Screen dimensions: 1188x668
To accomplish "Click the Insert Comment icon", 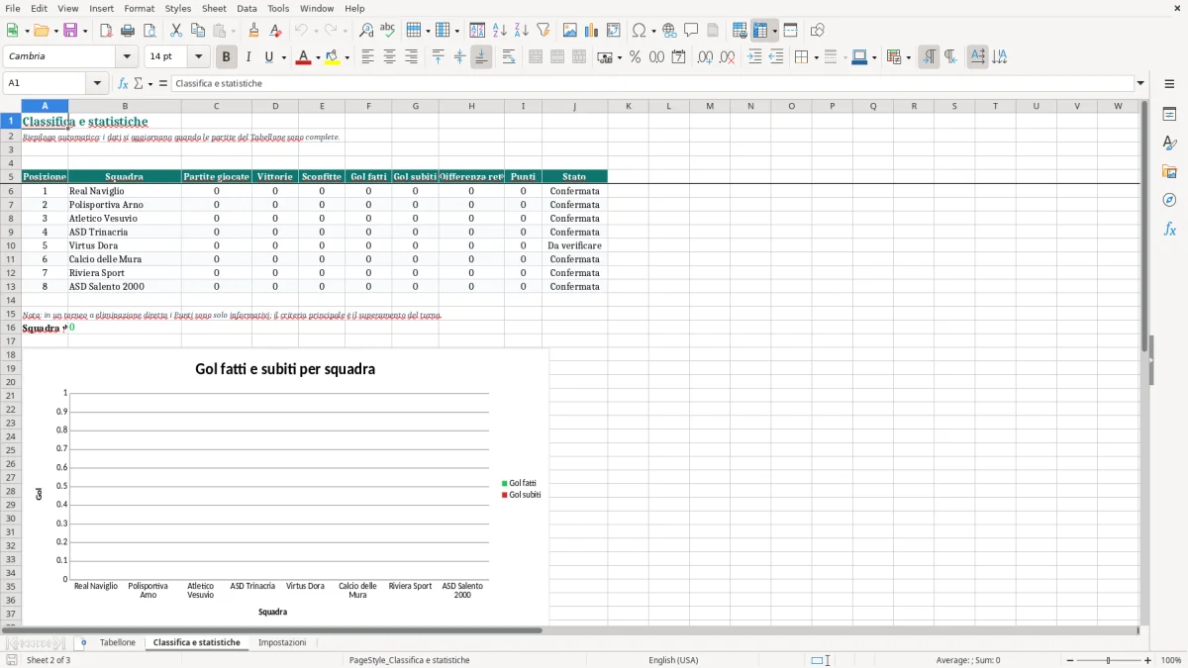I will coord(691,31).
